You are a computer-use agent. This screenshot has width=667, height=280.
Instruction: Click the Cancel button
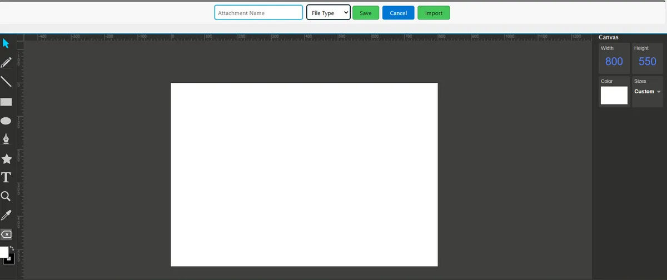(398, 13)
